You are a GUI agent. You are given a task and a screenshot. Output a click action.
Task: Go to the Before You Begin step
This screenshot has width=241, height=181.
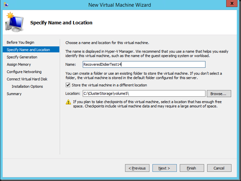20,42
